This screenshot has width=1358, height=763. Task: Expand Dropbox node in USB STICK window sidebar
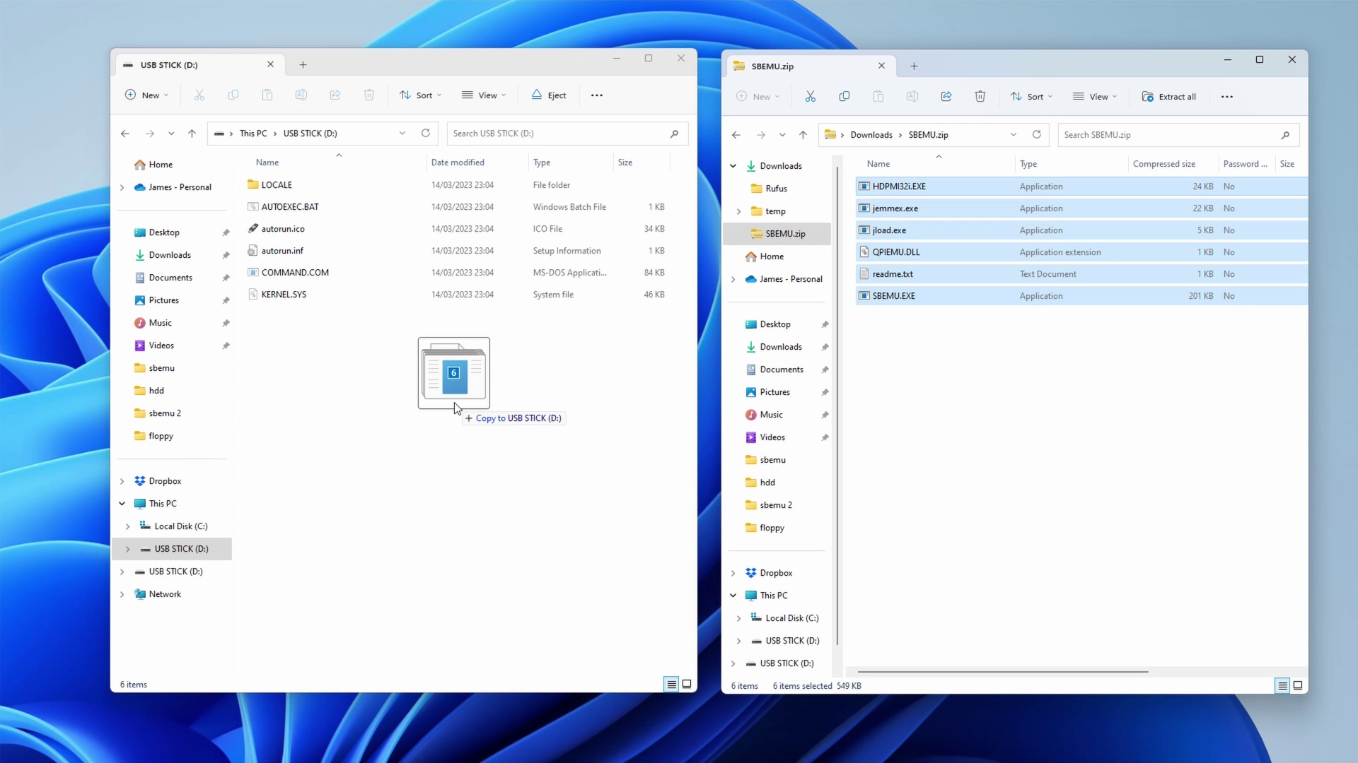point(122,481)
